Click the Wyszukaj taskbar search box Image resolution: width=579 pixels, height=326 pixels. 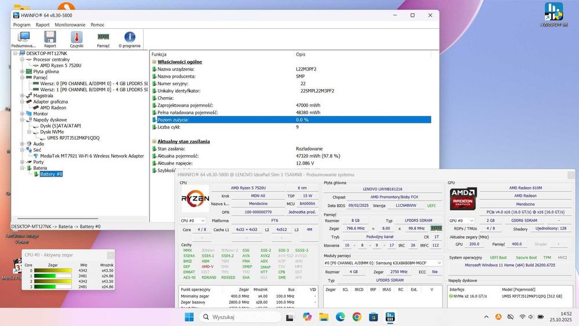coord(240,317)
